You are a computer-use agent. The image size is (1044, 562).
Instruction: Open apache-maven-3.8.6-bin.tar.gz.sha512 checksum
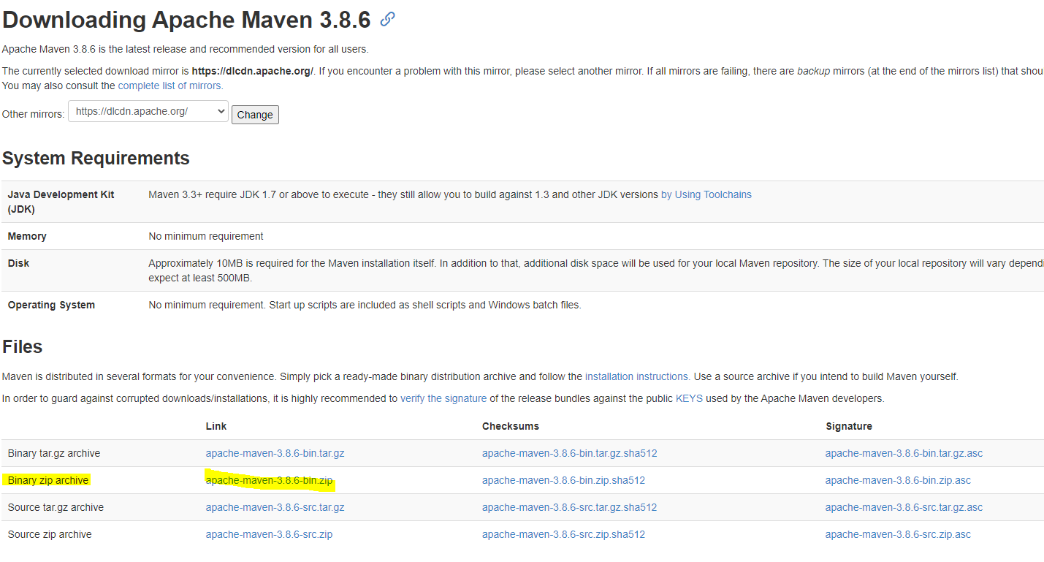(570, 453)
